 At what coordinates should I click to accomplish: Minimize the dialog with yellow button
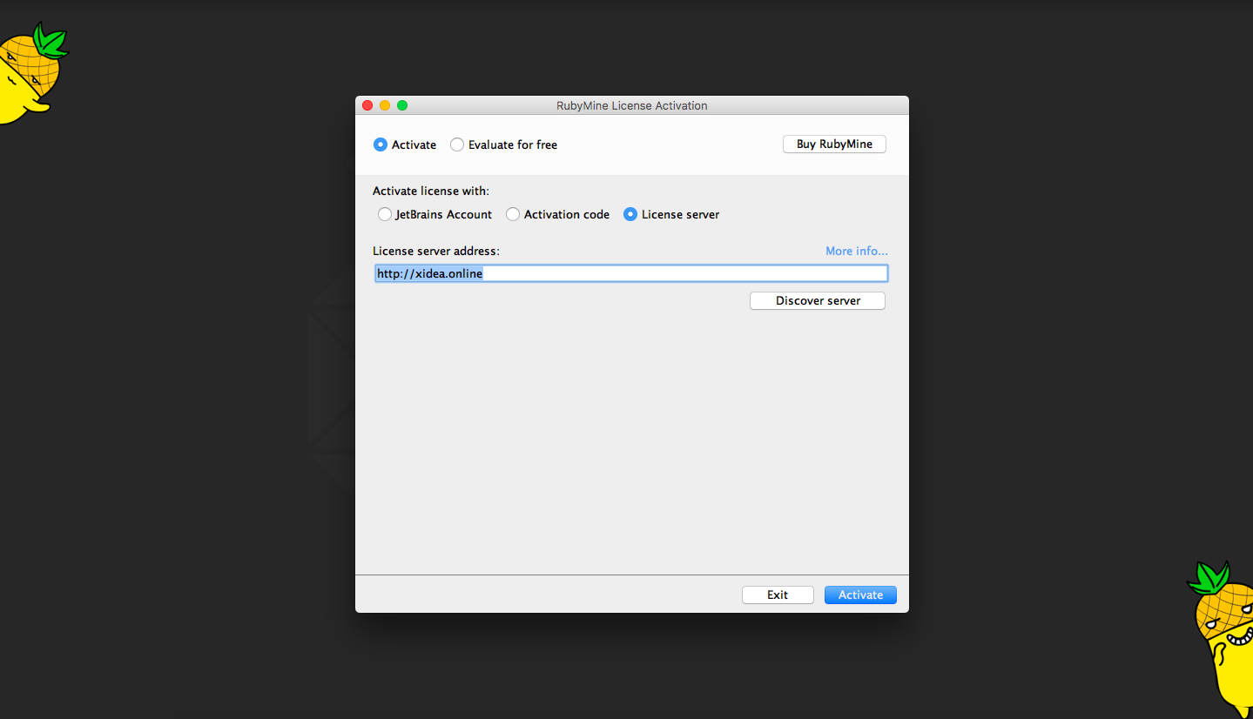point(385,105)
